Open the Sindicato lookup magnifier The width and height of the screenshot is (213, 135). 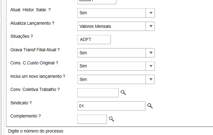150,106
